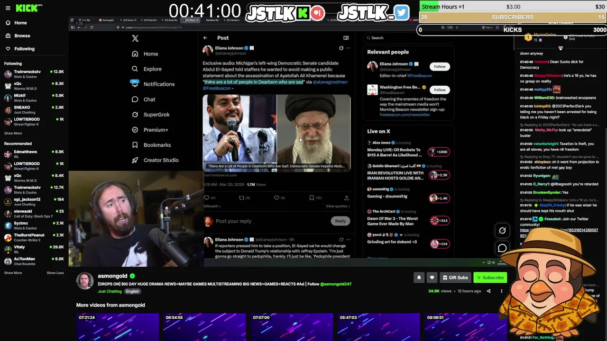Click the Post your reply field
This screenshot has height=341, width=607.
[x=233, y=221]
